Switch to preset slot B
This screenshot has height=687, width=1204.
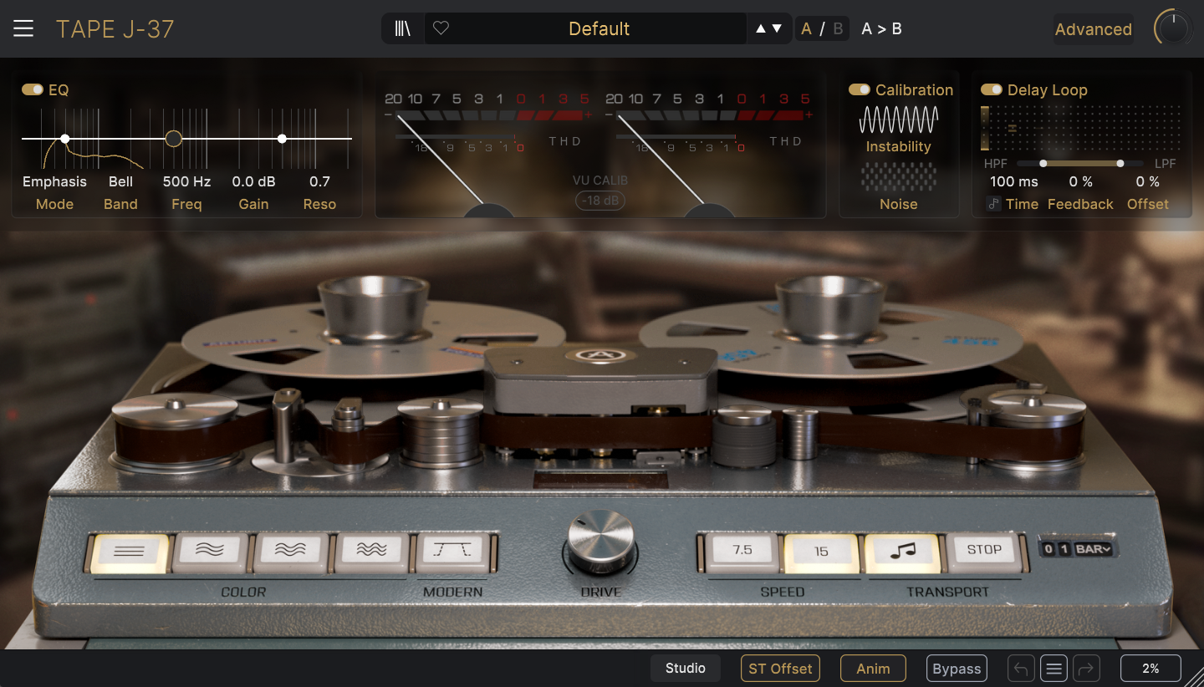tap(838, 29)
